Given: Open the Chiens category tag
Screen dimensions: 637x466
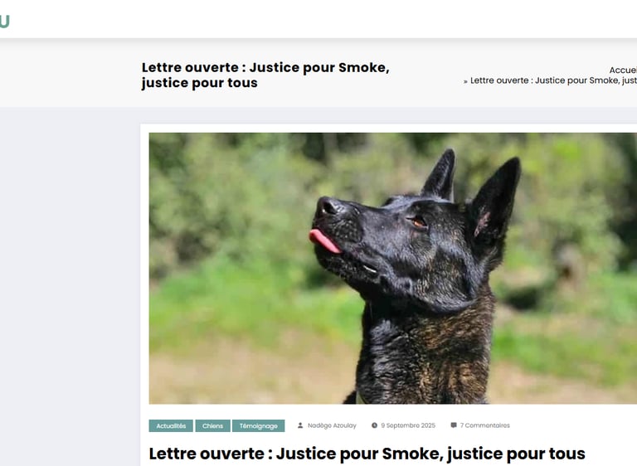Looking at the screenshot, I should coord(213,425).
